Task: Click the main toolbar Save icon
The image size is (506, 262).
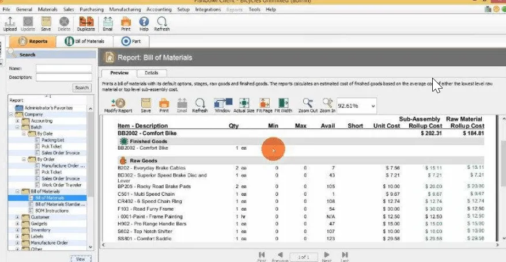Action: pos(46,24)
